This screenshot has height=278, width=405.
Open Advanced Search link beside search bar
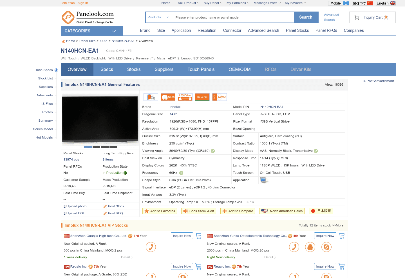click(x=331, y=17)
